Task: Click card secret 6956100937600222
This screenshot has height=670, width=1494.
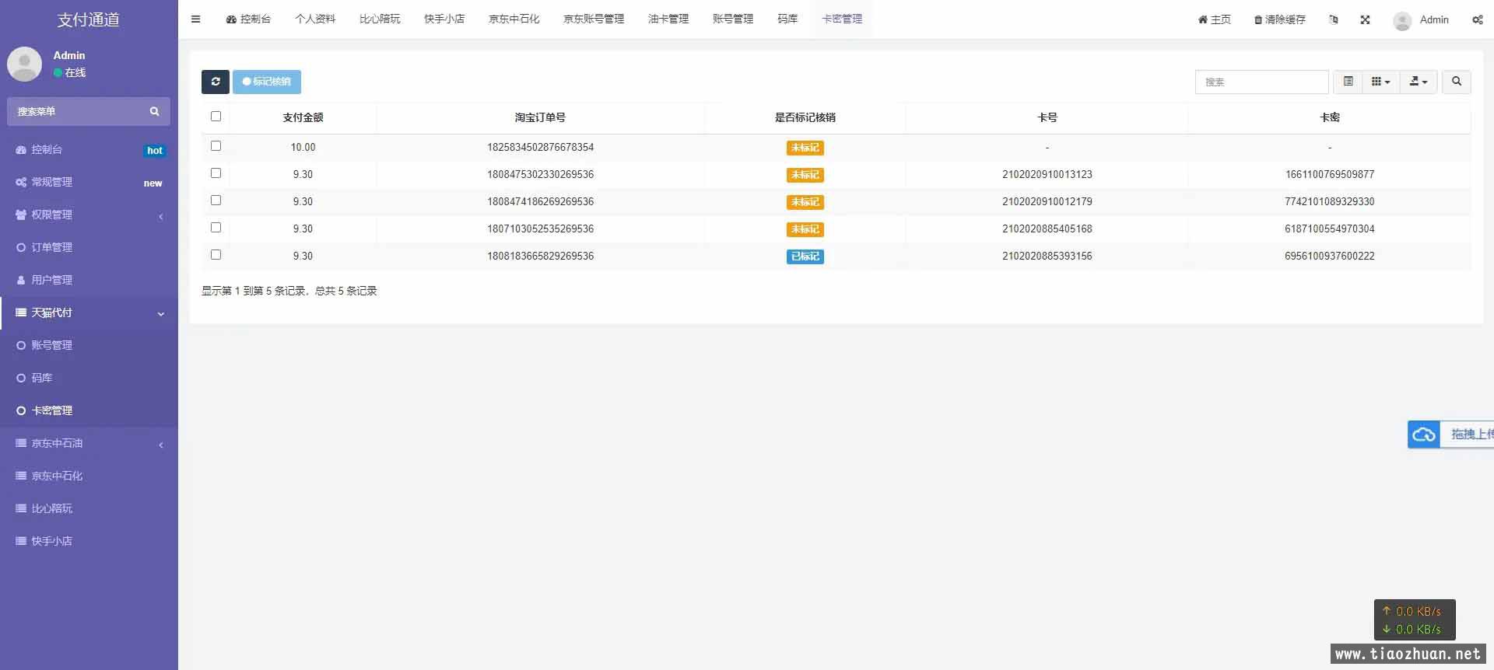Action: click(x=1330, y=256)
